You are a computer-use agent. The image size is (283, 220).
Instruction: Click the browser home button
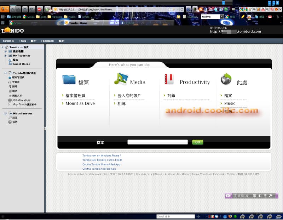[x=25, y=9]
